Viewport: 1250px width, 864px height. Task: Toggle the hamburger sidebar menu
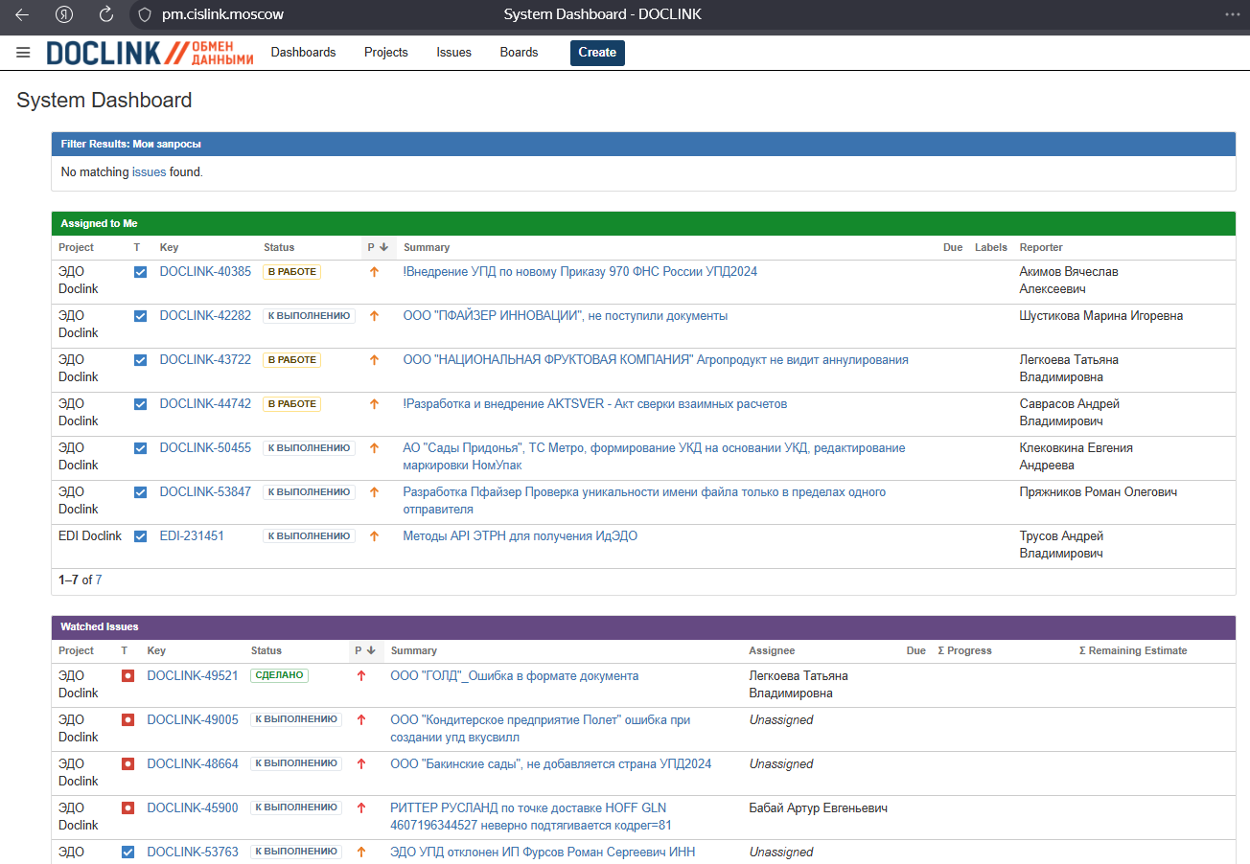pos(24,53)
